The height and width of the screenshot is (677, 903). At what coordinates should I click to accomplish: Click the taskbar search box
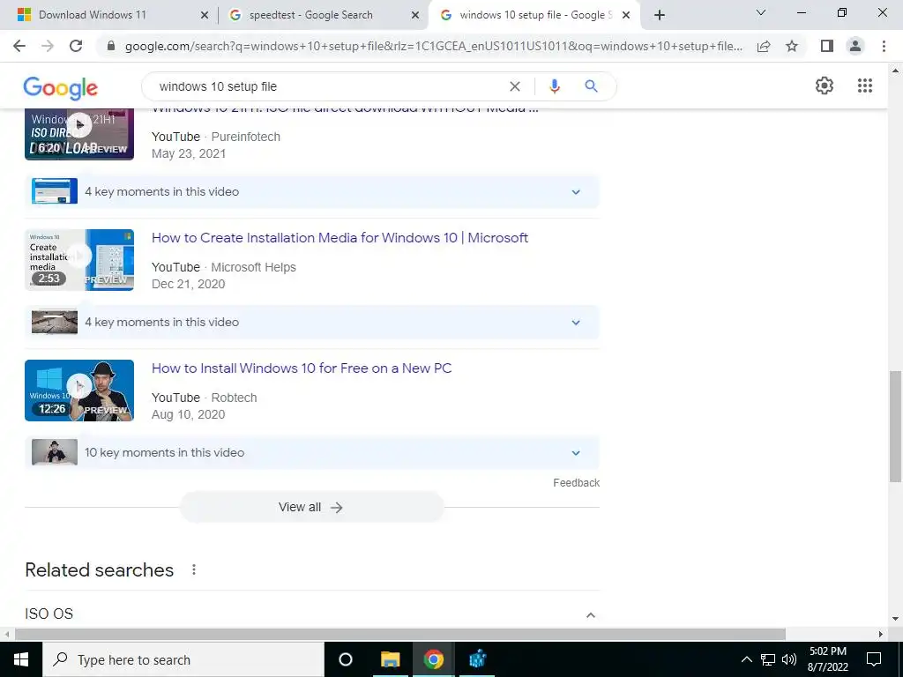(183, 659)
